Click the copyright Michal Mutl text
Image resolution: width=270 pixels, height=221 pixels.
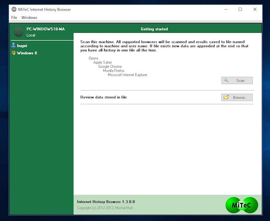pos(105,208)
